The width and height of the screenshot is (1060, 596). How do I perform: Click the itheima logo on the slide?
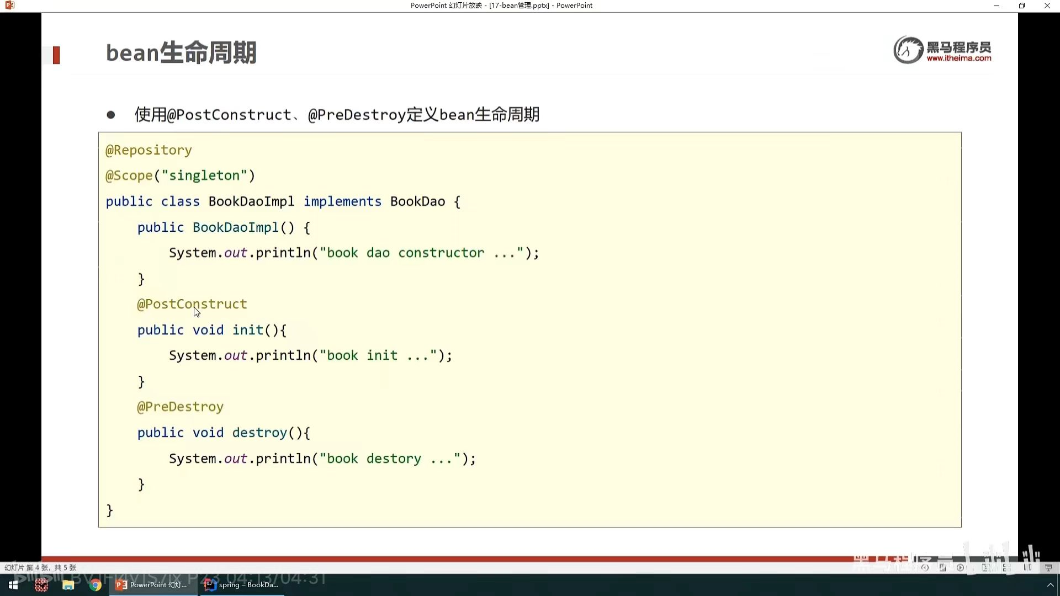(942, 50)
